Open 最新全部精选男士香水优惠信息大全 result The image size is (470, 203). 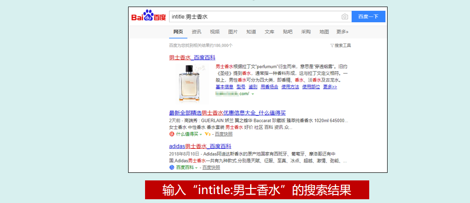tap(227, 113)
